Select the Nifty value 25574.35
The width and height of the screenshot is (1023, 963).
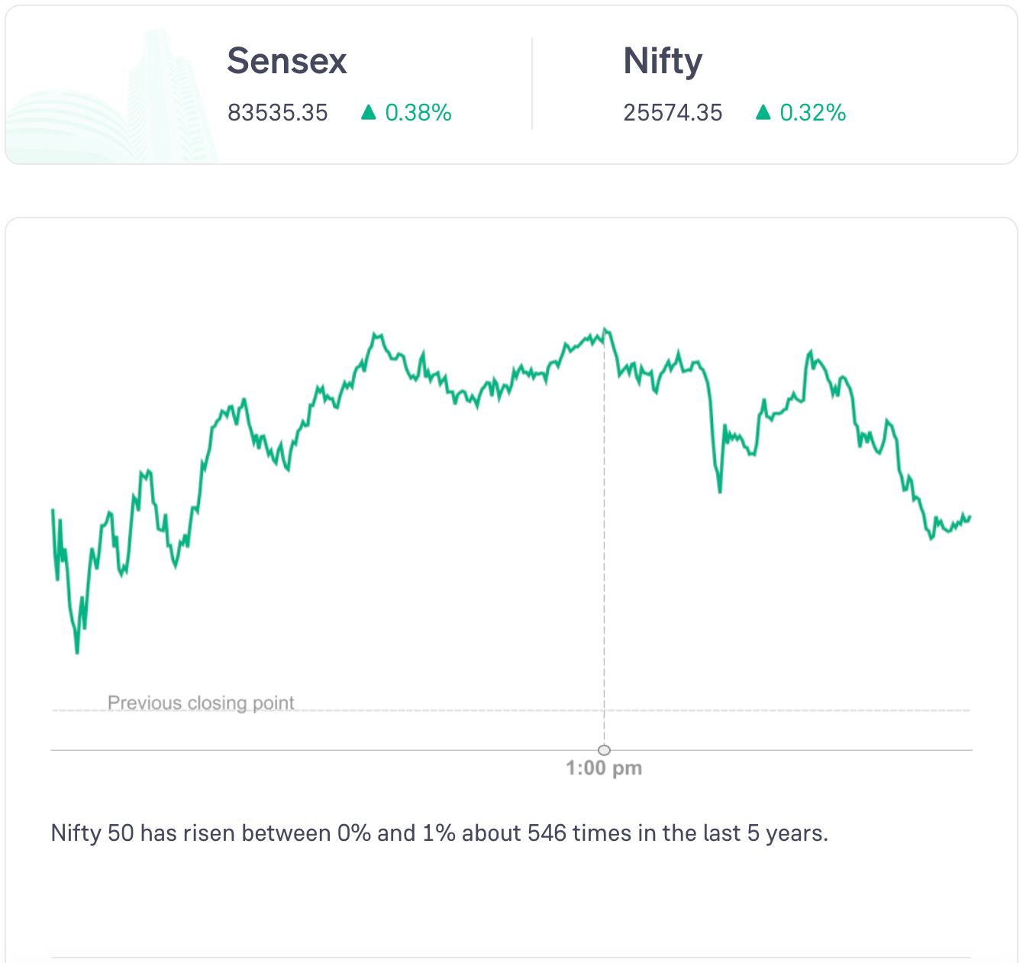[673, 113]
